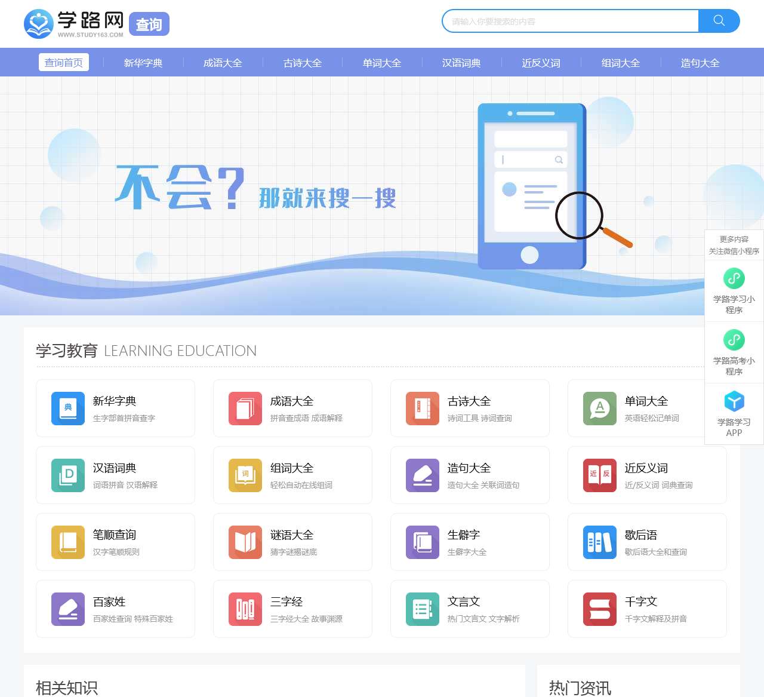This screenshot has height=697, width=764.
Task: Click the 近反义词 red dictionary icon
Action: click(x=599, y=475)
